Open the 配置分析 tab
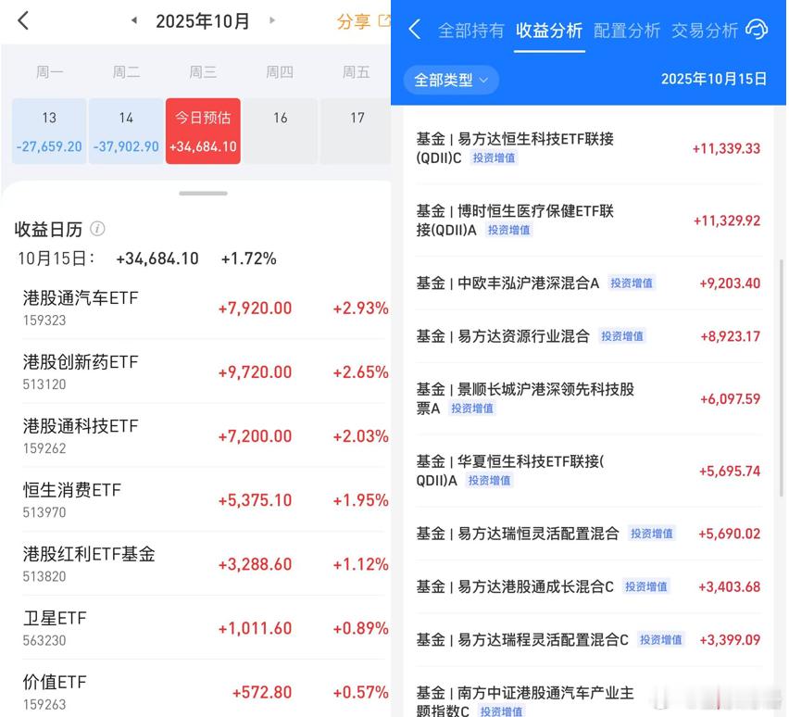Screen dimensions: 789x717 point(626,31)
